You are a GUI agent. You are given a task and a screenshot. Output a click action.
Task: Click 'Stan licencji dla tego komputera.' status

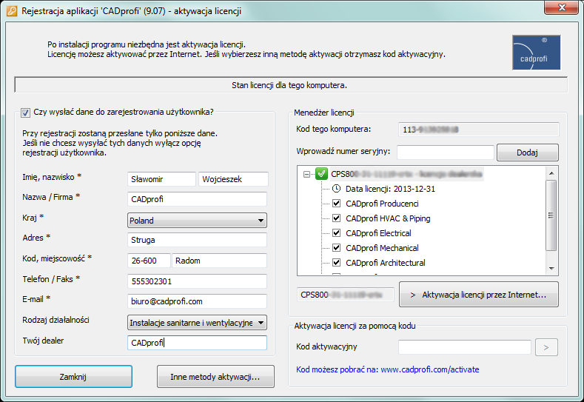pyautogui.click(x=289, y=85)
